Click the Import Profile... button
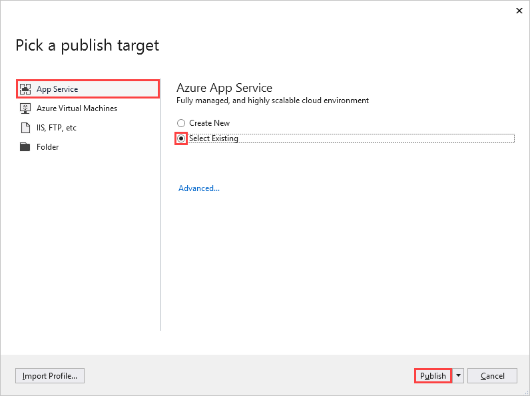This screenshot has height=396, width=530. click(50, 376)
